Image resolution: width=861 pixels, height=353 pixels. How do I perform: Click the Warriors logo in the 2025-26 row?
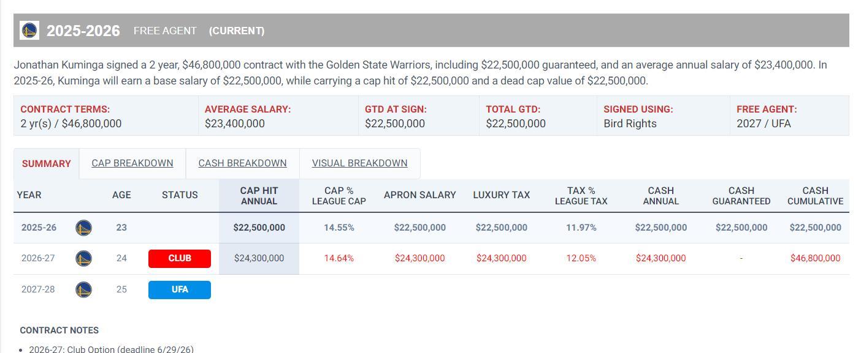point(83,228)
